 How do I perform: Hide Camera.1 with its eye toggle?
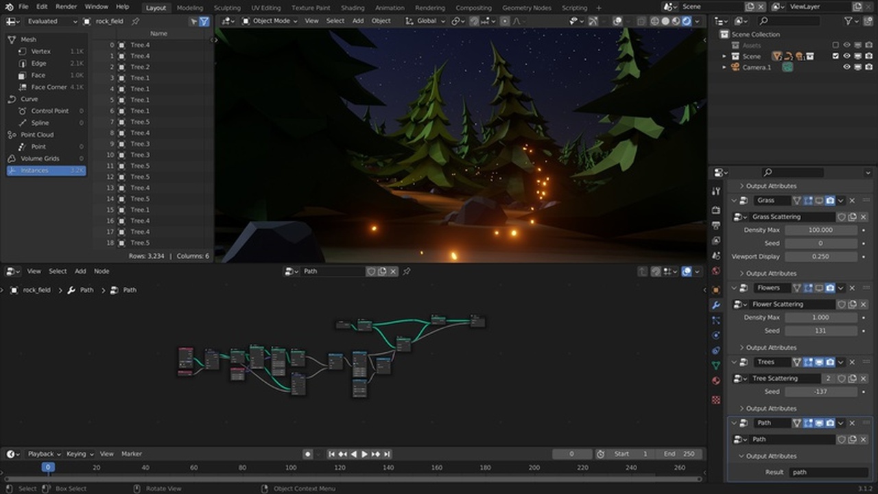point(846,66)
